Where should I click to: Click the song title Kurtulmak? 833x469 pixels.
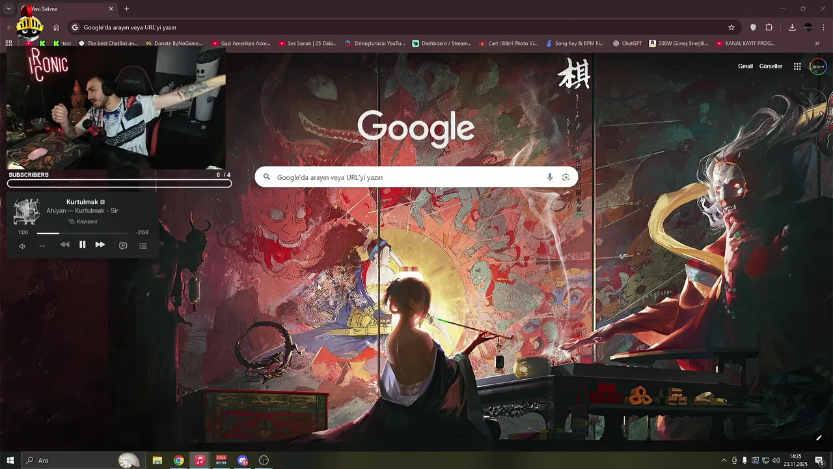coord(82,202)
